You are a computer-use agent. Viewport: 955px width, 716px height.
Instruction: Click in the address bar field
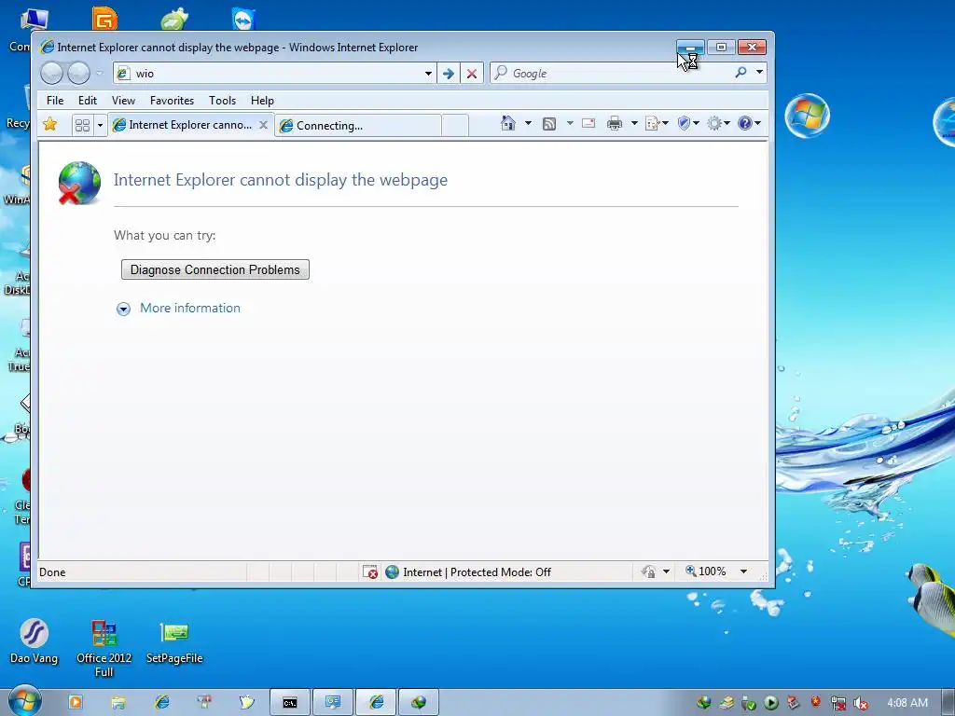point(274,74)
